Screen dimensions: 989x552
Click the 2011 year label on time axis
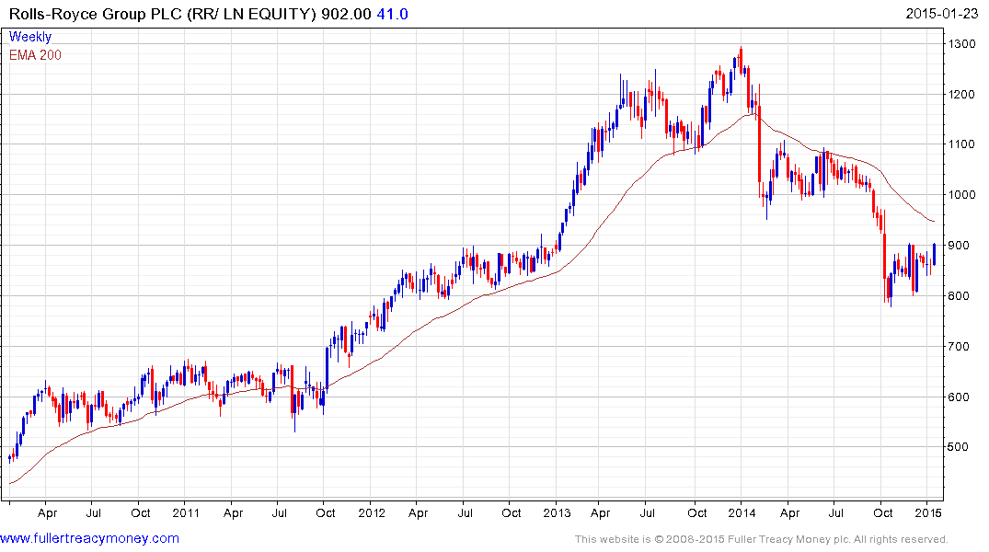click(x=186, y=512)
